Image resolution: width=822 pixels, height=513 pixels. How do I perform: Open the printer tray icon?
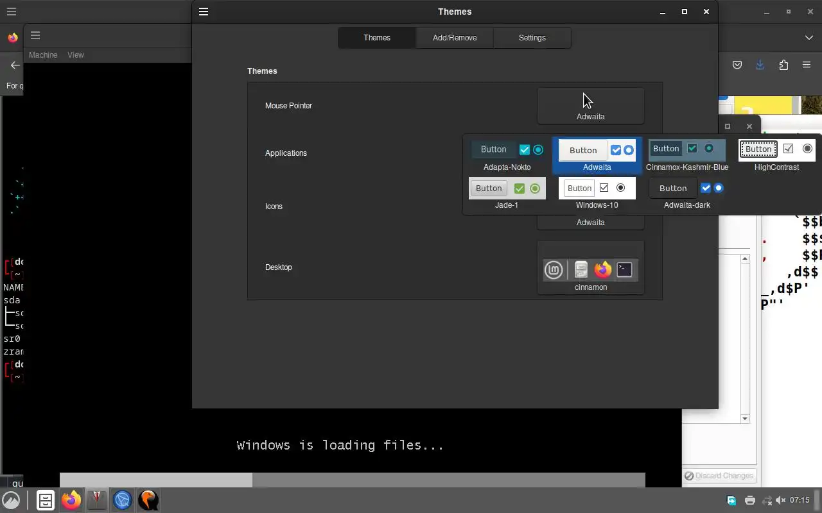click(x=749, y=500)
